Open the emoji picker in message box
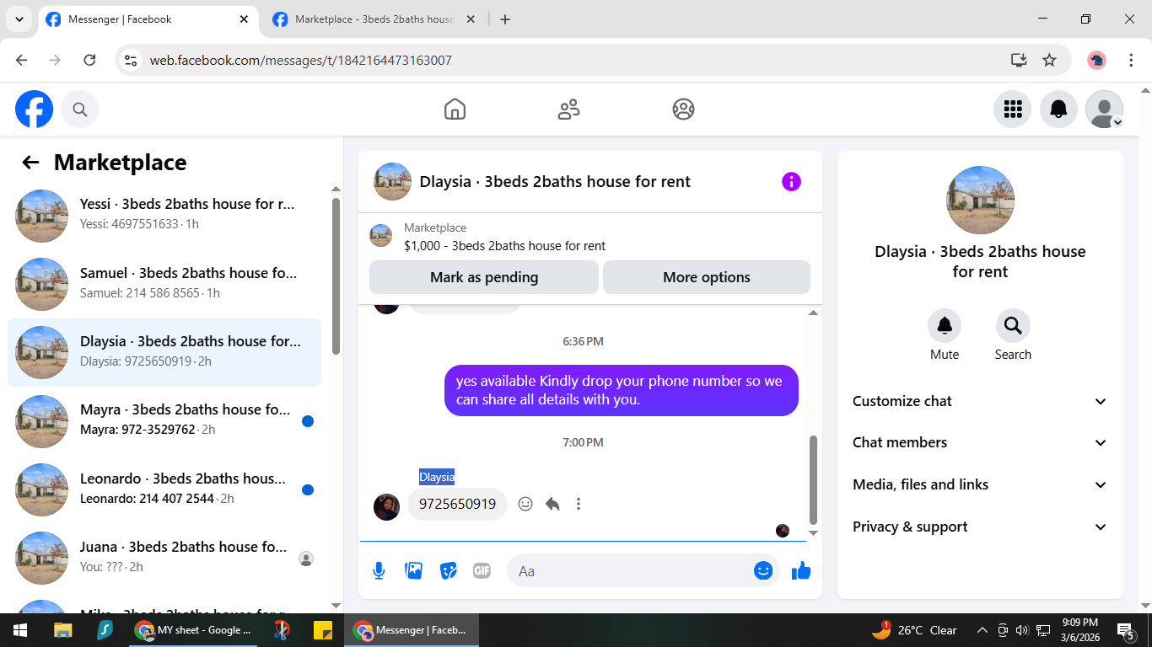This screenshot has height=647, width=1152. (x=763, y=570)
